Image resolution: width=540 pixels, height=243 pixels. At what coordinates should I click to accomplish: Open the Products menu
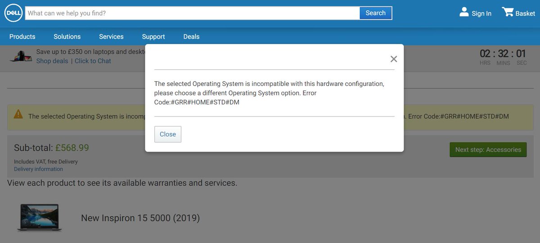(x=22, y=37)
